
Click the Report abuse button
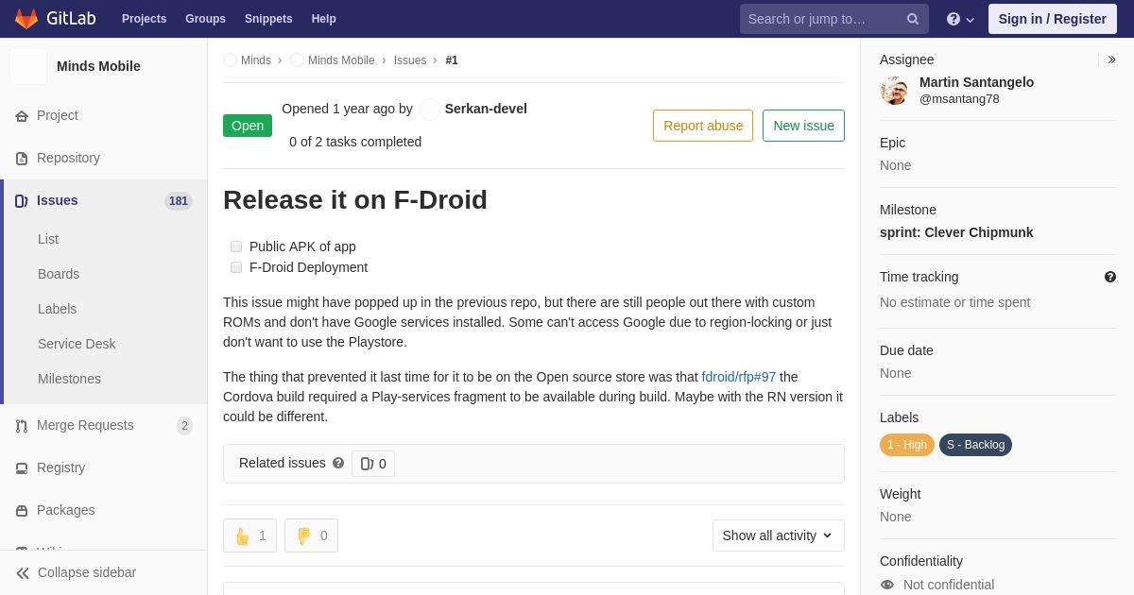coord(703,126)
